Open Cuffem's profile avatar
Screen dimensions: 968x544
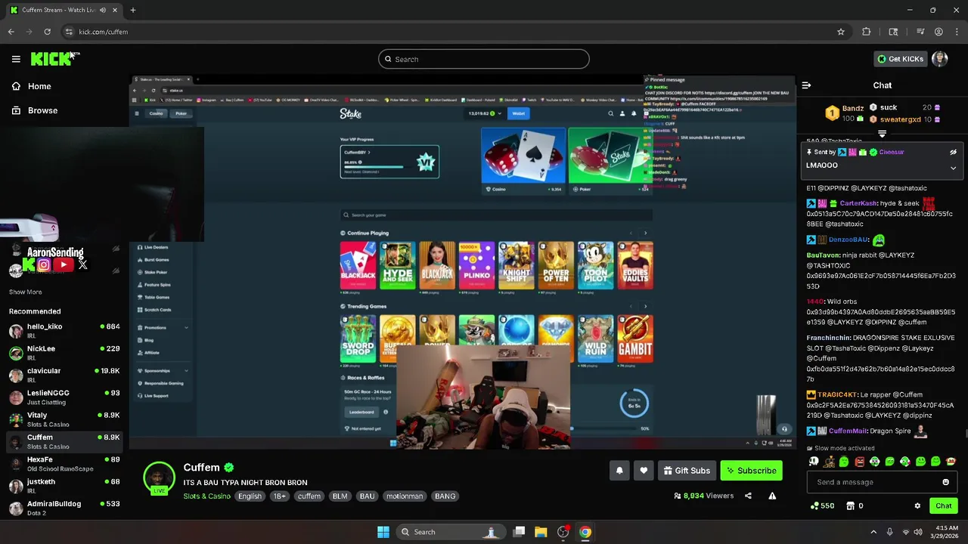[159, 478]
